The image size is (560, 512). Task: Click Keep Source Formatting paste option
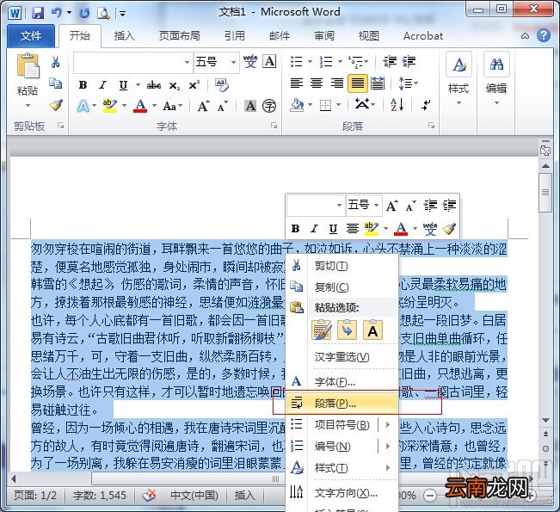(x=322, y=330)
